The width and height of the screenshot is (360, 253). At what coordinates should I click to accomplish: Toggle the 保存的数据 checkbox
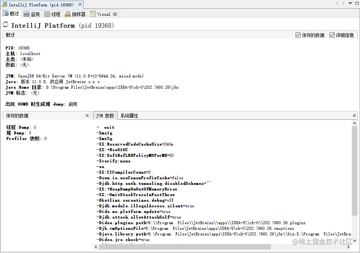tap(298, 35)
